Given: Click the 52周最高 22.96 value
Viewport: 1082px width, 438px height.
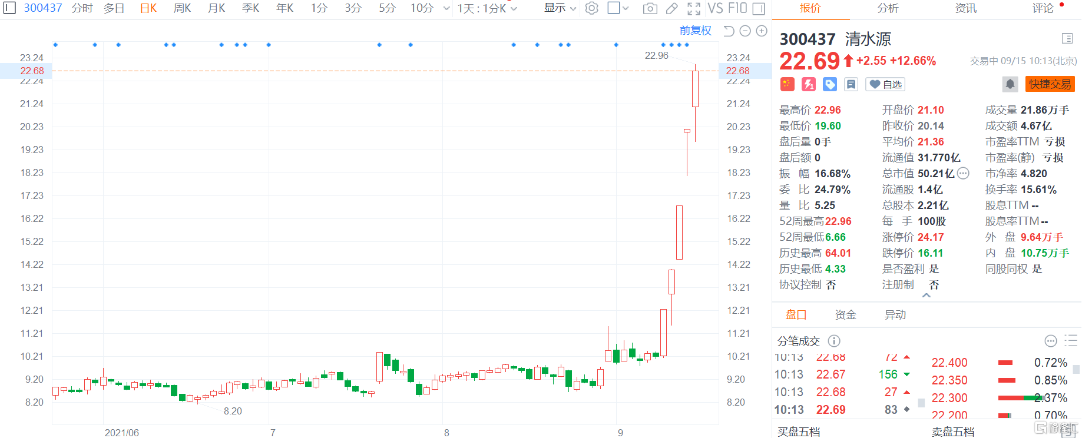Looking at the screenshot, I should coord(838,221).
